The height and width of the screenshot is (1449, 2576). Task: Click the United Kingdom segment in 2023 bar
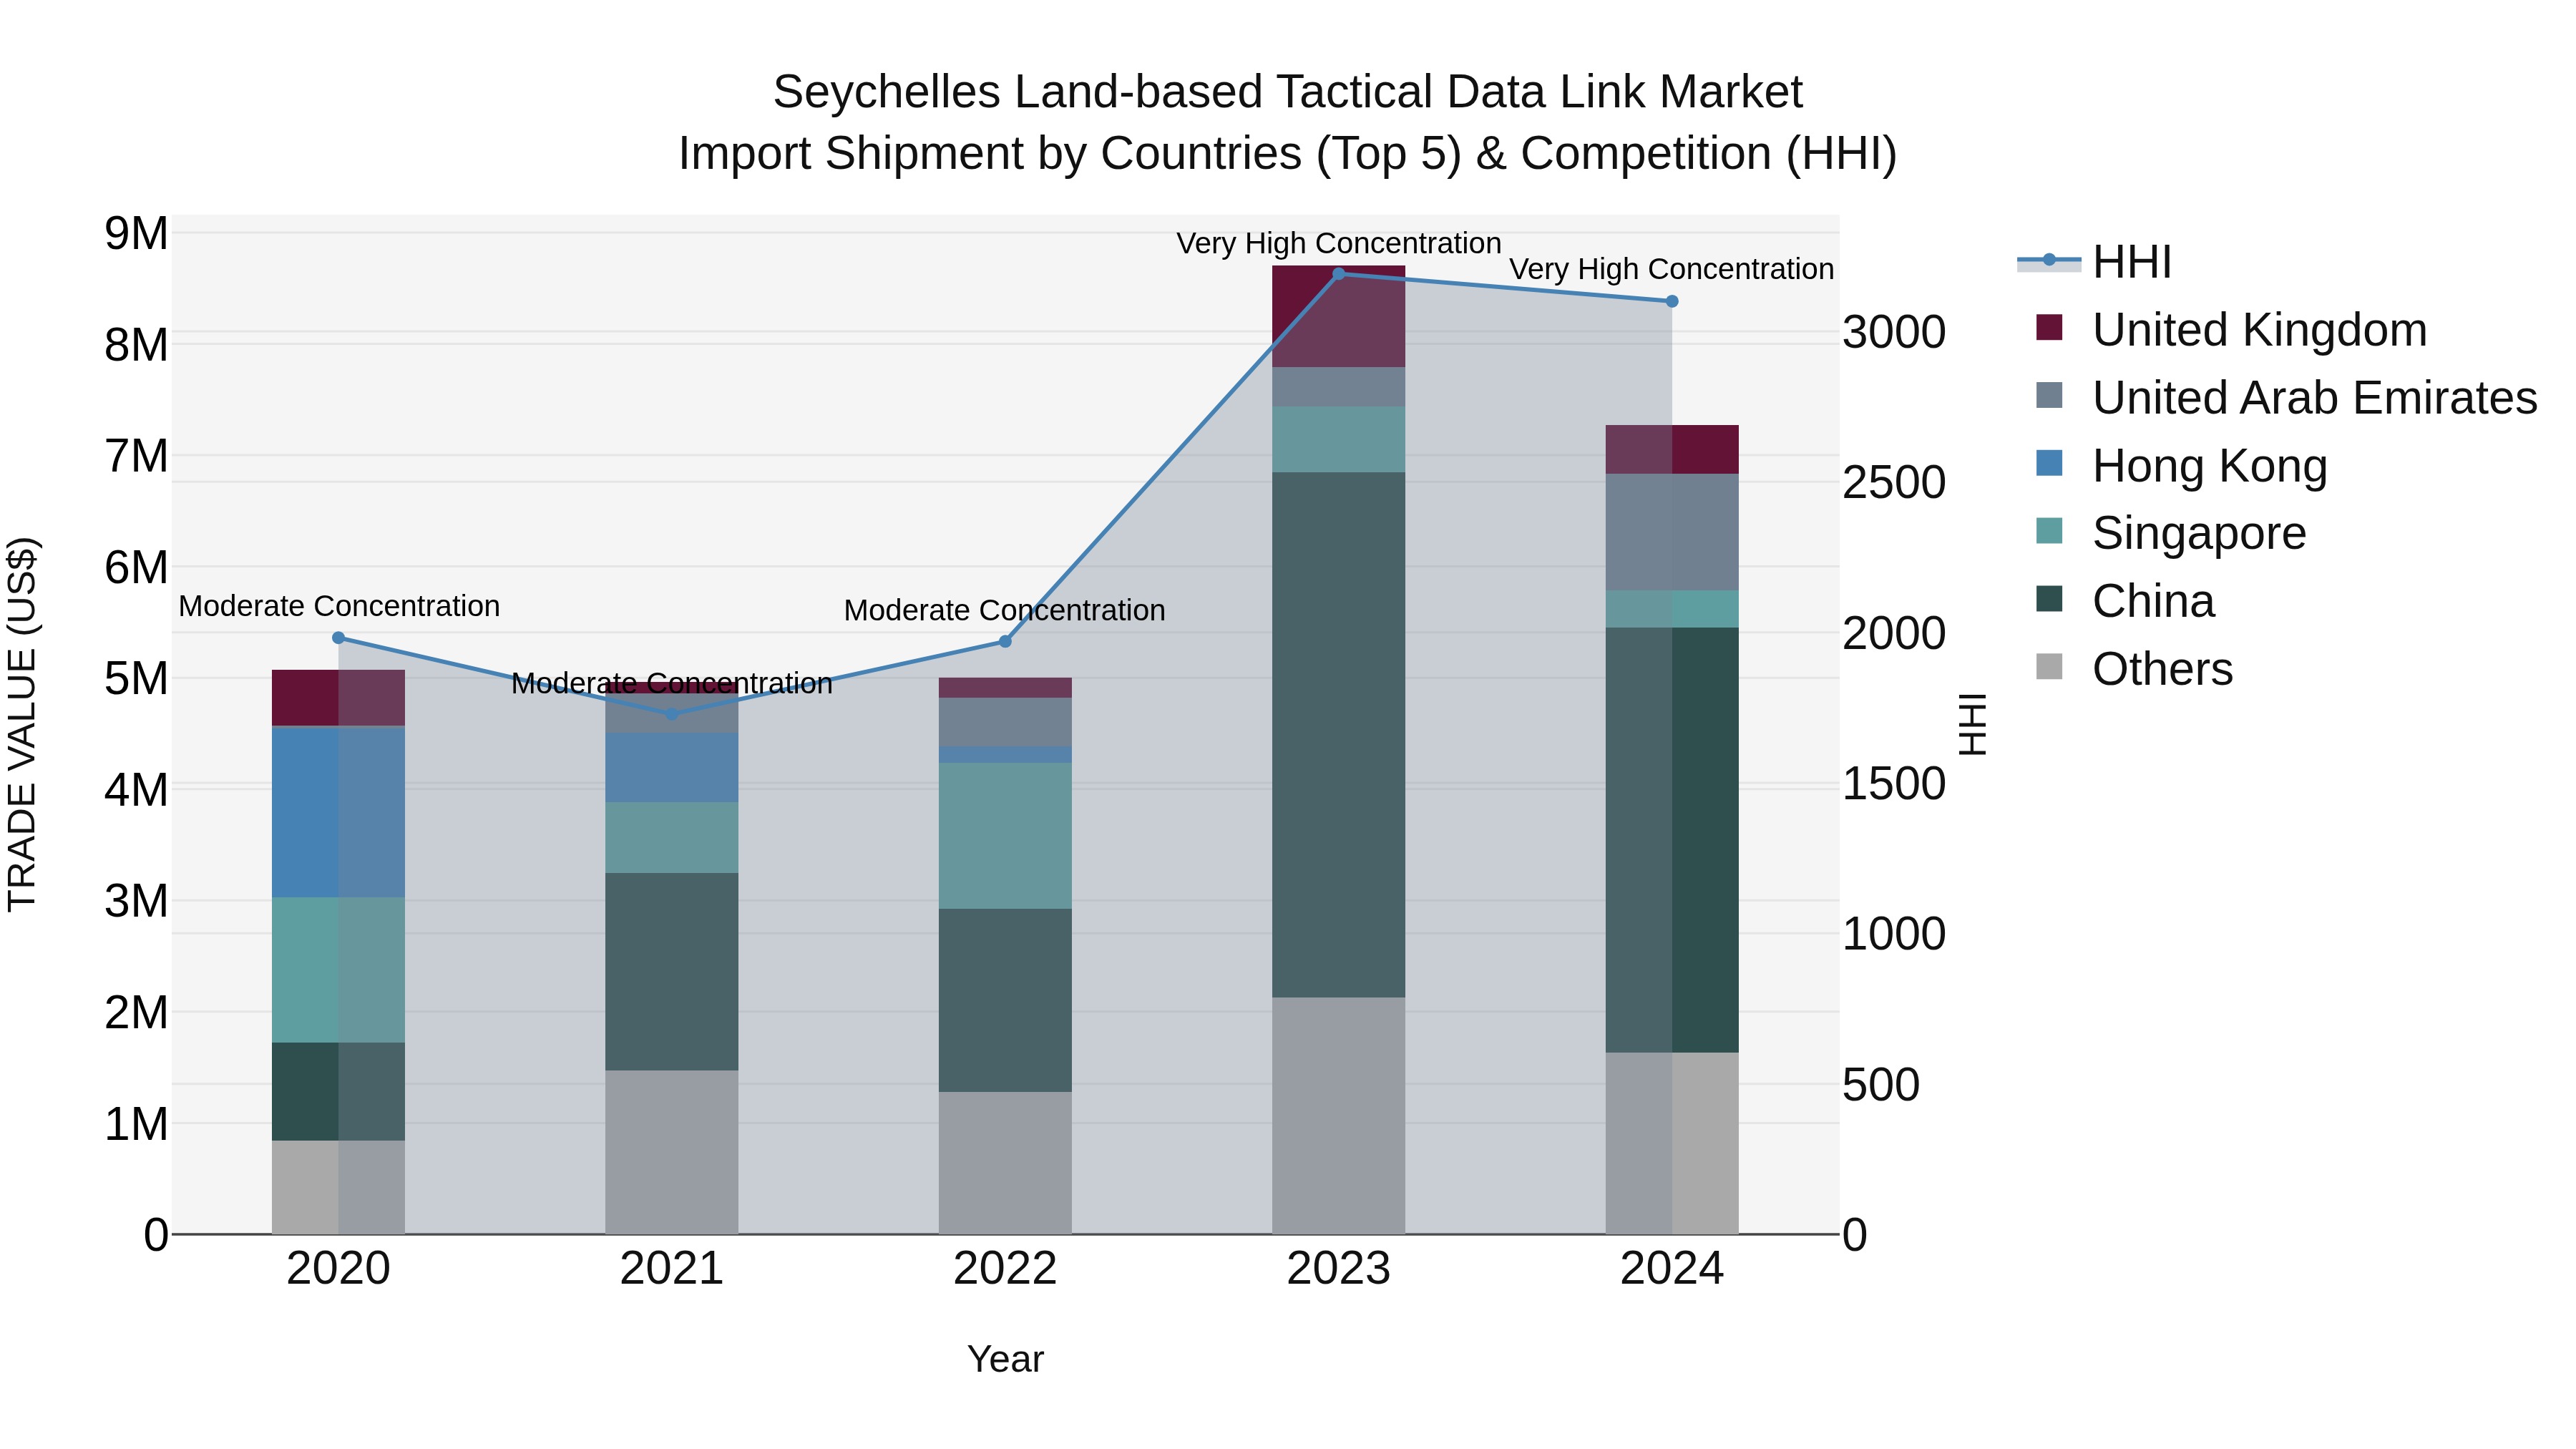1338,317
